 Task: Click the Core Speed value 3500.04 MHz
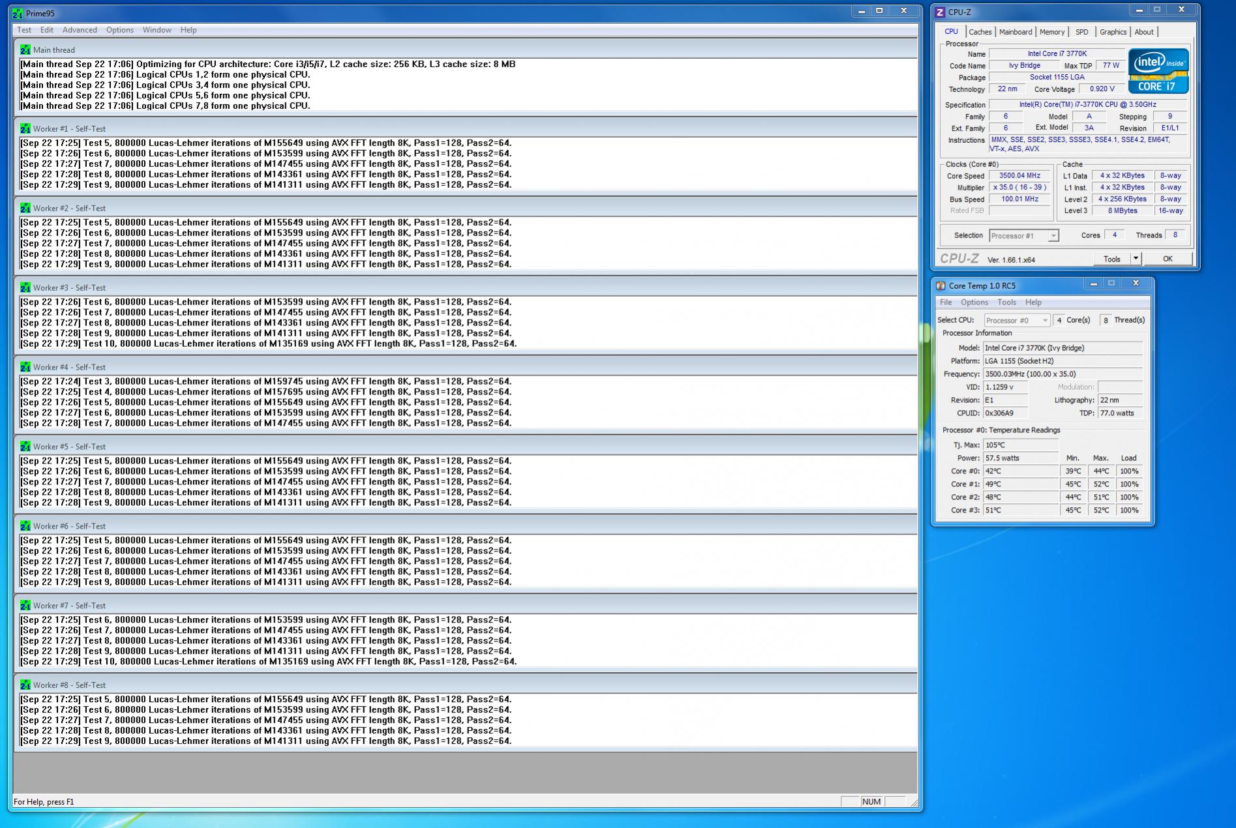(x=1020, y=175)
